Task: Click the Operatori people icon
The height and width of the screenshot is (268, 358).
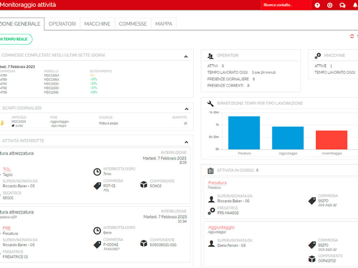Action: point(211,56)
